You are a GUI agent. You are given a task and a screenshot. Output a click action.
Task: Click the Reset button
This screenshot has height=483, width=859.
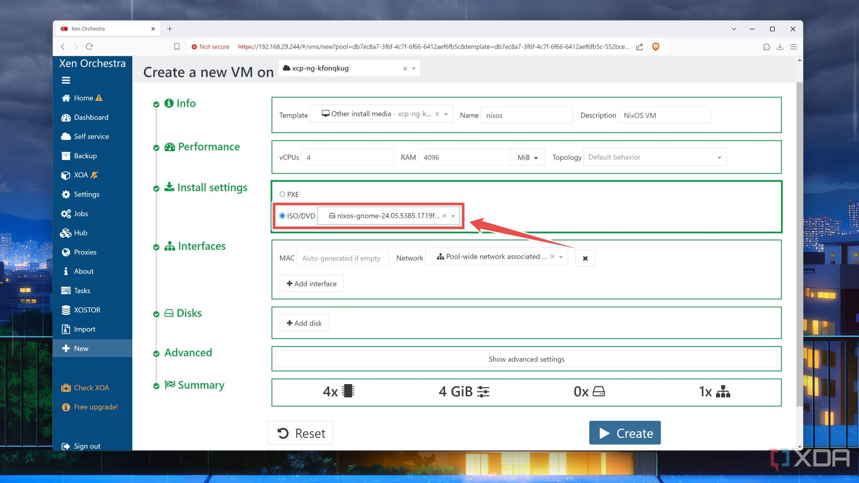point(301,433)
